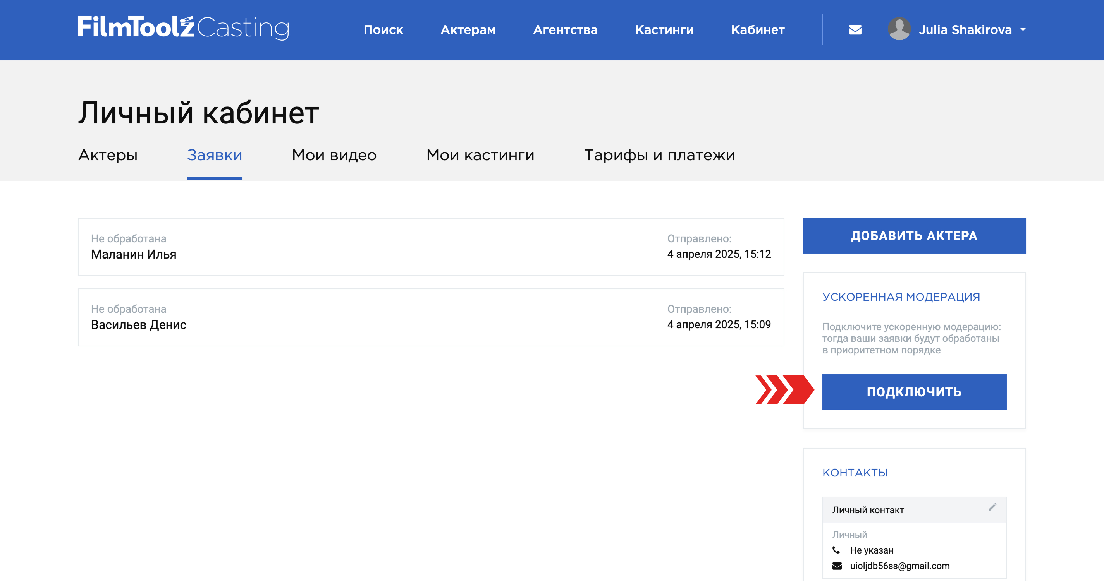Click the Личный контакт header row
Viewport: 1104px width, 581px height.
[914, 509]
